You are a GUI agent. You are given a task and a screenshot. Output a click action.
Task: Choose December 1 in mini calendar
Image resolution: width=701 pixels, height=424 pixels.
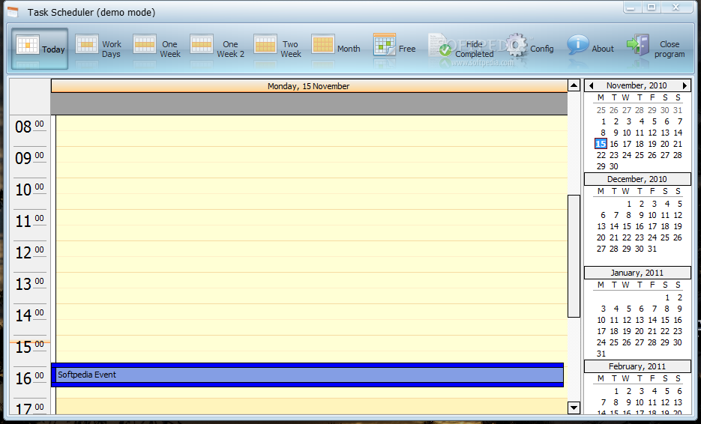pyautogui.click(x=628, y=205)
